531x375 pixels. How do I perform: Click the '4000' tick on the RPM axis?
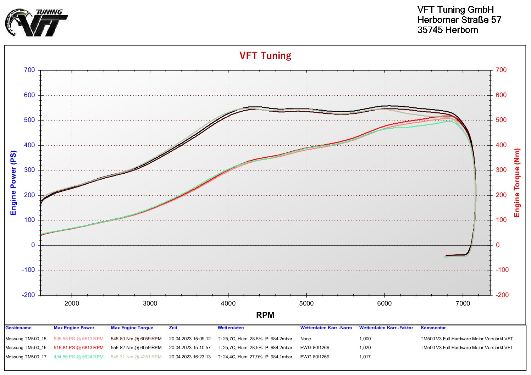228,303
